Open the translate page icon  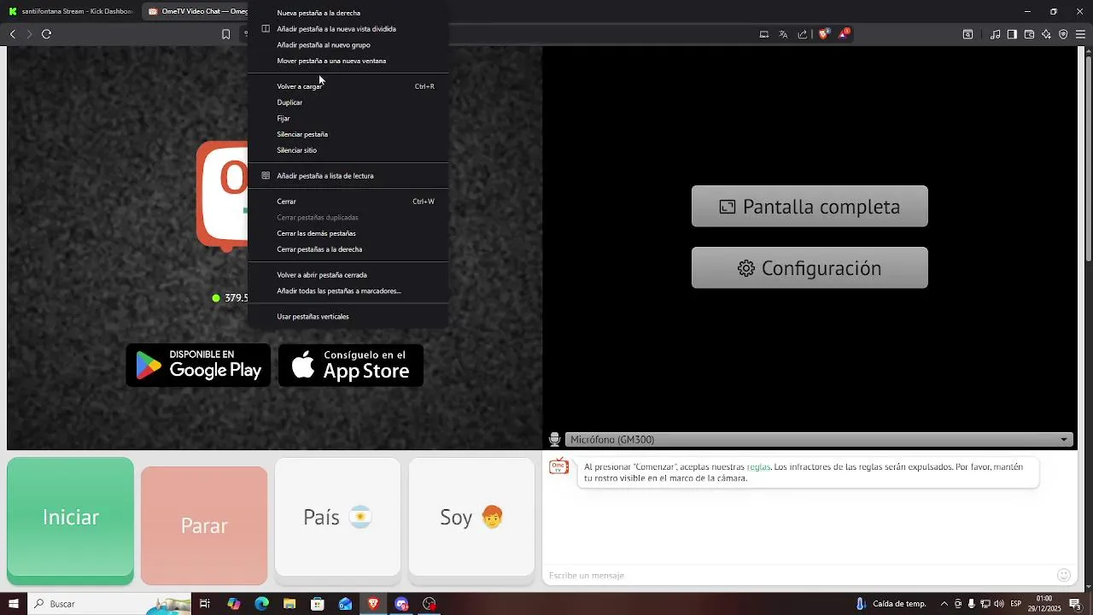(783, 34)
